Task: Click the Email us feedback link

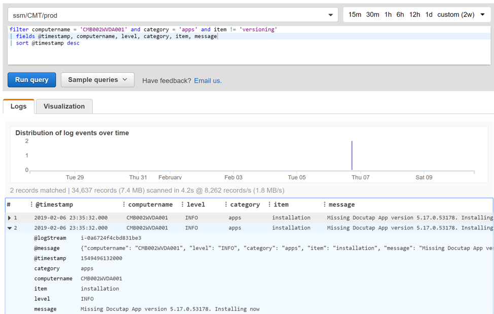Action: pyautogui.click(x=207, y=81)
